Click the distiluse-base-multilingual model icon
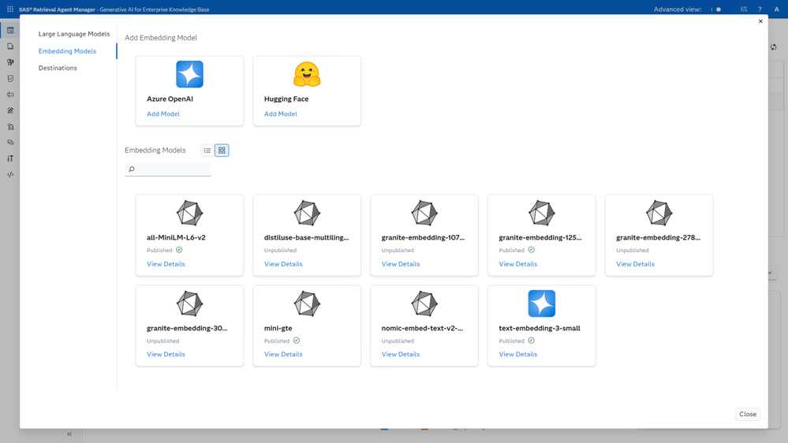 pos(307,213)
